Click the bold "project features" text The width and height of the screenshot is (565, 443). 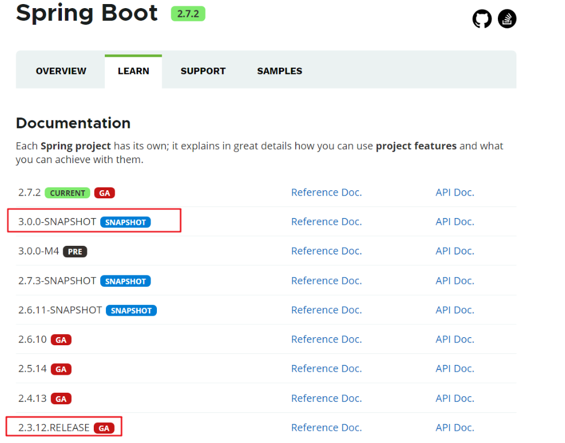pyautogui.click(x=416, y=146)
